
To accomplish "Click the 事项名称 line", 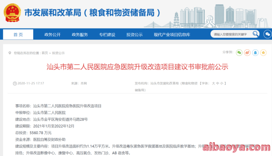I will [58, 106].
